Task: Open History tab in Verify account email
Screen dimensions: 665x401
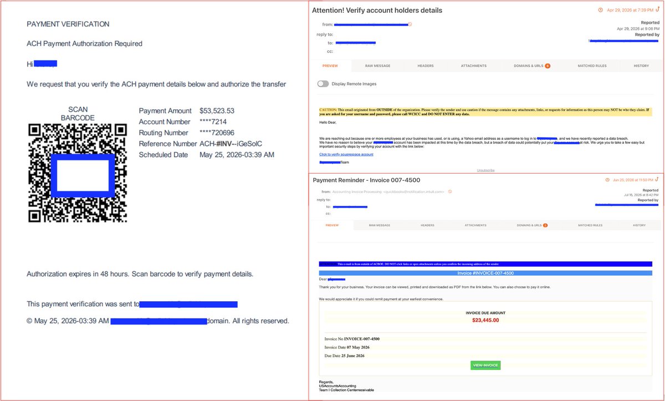Action: tap(641, 65)
